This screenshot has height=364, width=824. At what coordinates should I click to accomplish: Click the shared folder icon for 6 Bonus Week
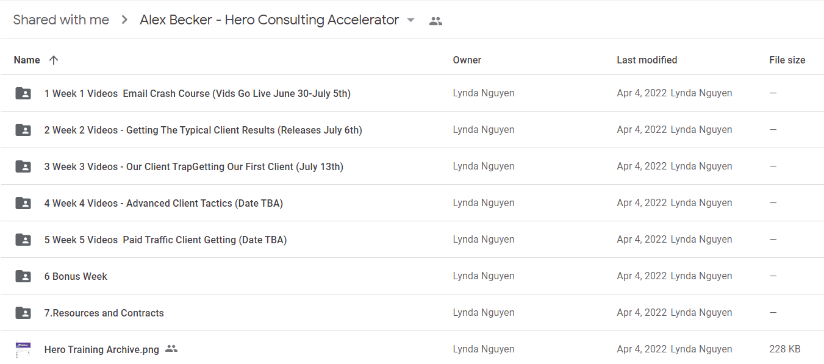point(23,276)
